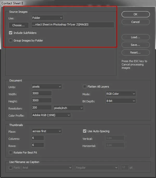Open the pixels/inch resolution unit dropdown
The width and height of the screenshot is (156, 178).
[x=68, y=108]
